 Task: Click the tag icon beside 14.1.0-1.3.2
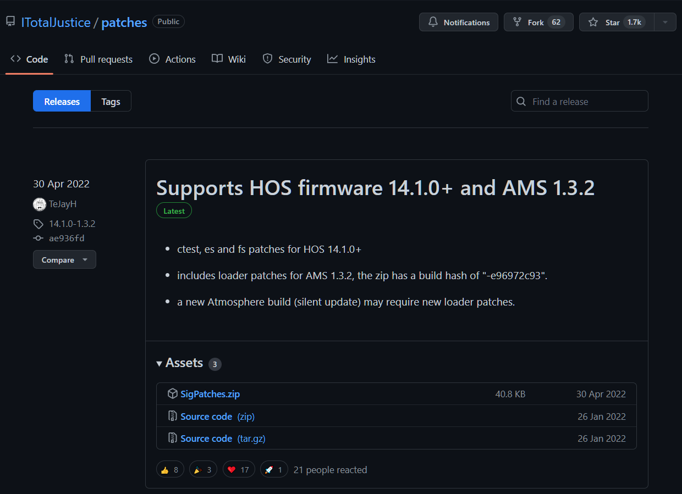point(38,224)
